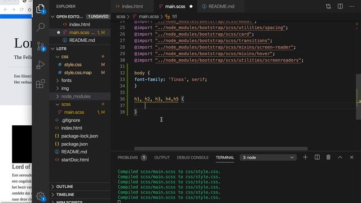
Task: Click the editor horizontal scrollbar
Action: 221,148
